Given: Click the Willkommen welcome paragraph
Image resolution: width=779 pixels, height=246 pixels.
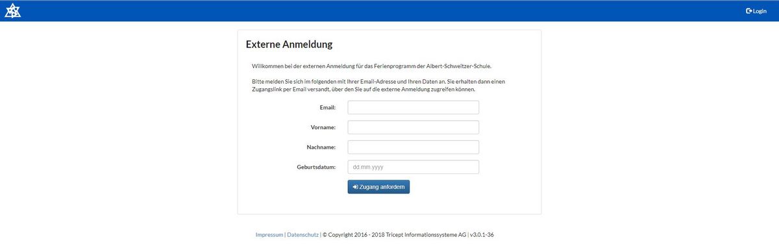Looking at the screenshot, I should (371, 66).
